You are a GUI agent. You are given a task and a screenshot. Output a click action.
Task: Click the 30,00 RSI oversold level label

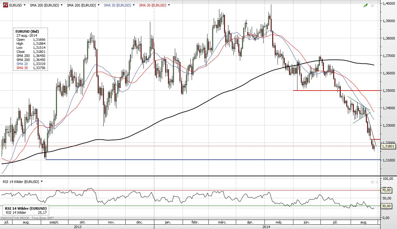(x=386, y=206)
